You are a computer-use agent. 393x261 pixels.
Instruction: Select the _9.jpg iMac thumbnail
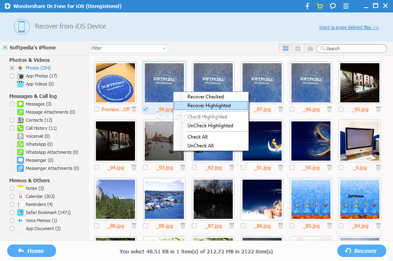tap(360, 141)
